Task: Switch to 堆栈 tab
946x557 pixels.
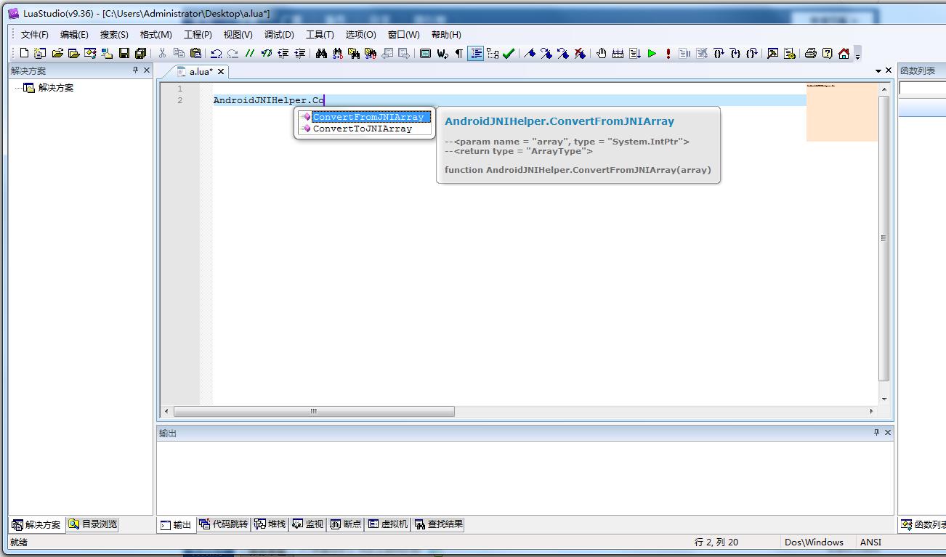Action: point(270,524)
